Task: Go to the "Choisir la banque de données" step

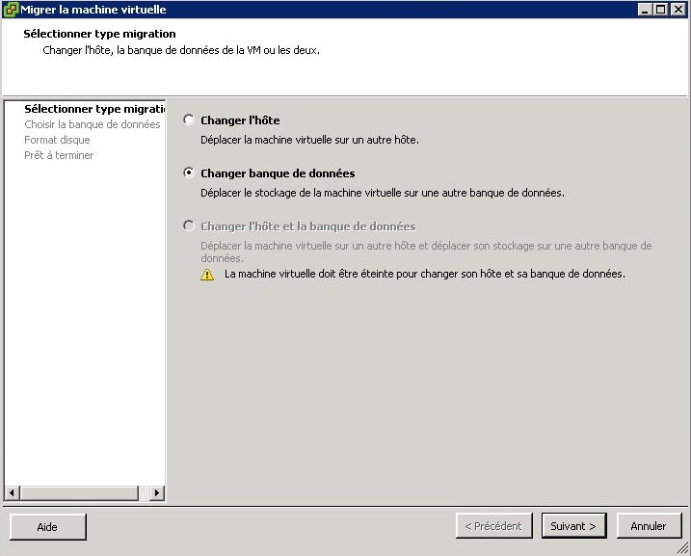Action: pyautogui.click(x=92, y=124)
